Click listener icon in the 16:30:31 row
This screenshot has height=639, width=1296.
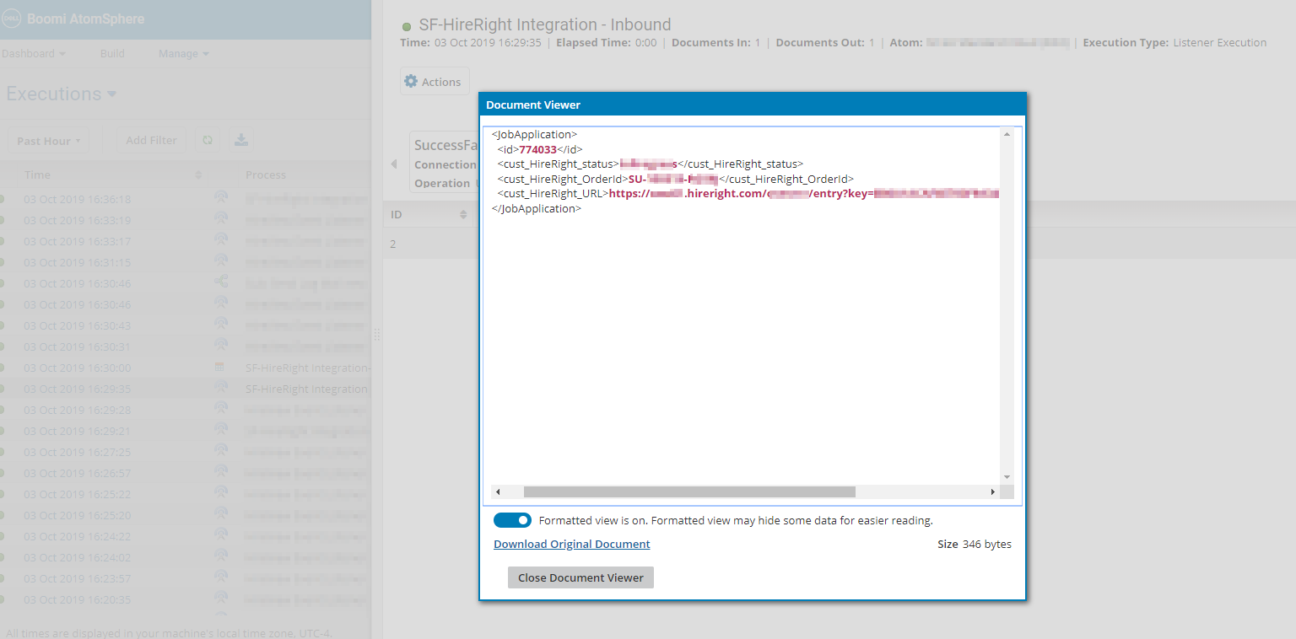point(220,346)
